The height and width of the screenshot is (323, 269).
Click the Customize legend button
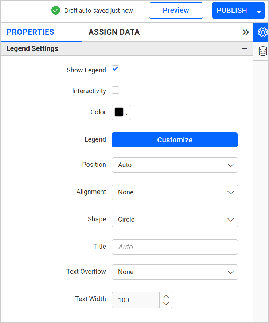click(175, 140)
